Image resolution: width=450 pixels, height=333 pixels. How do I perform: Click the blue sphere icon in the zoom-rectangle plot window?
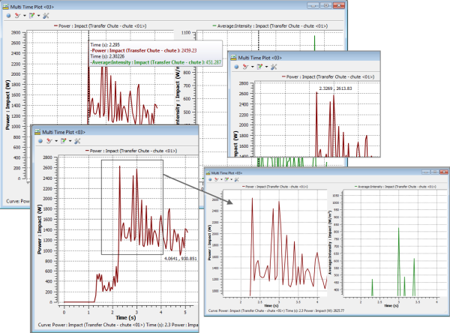click(x=40, y=141)
